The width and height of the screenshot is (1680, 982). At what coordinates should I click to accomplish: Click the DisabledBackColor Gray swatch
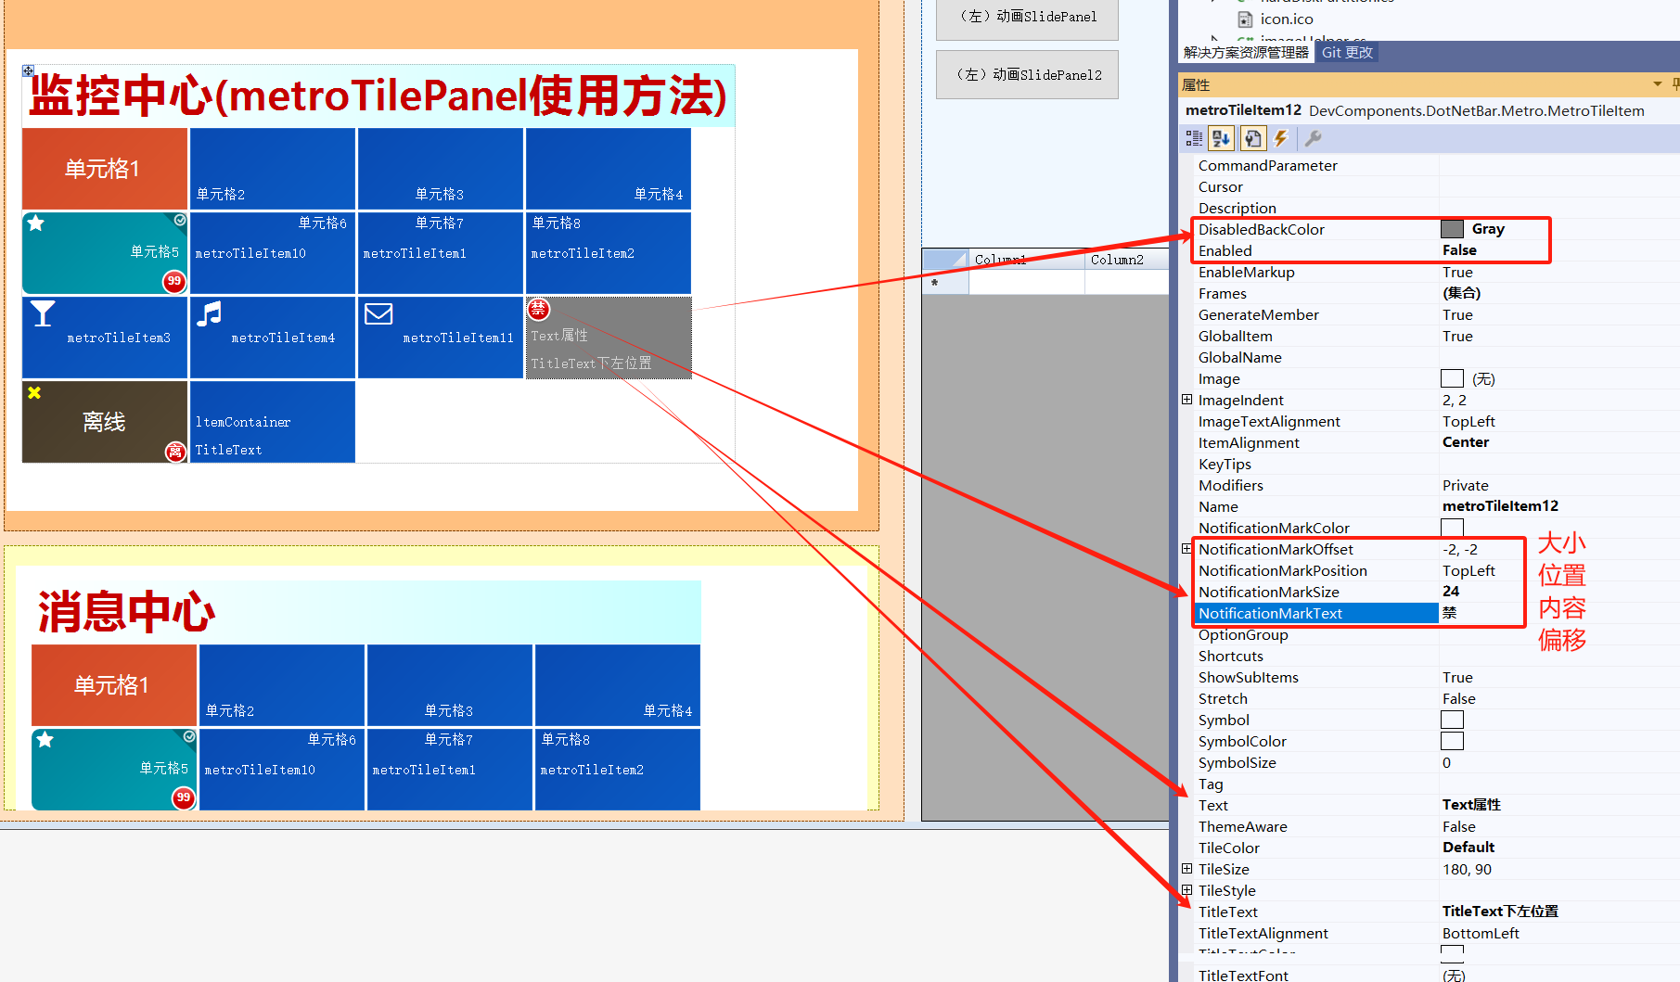[x=1452, y=229]
